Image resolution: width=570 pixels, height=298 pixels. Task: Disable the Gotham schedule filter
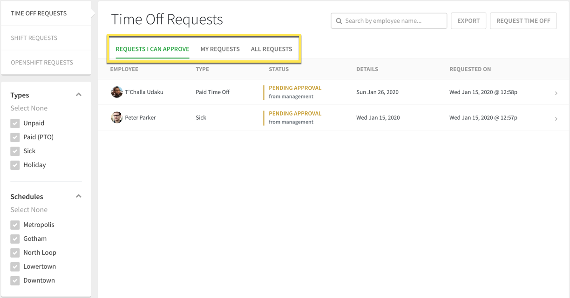pos(14,238)
